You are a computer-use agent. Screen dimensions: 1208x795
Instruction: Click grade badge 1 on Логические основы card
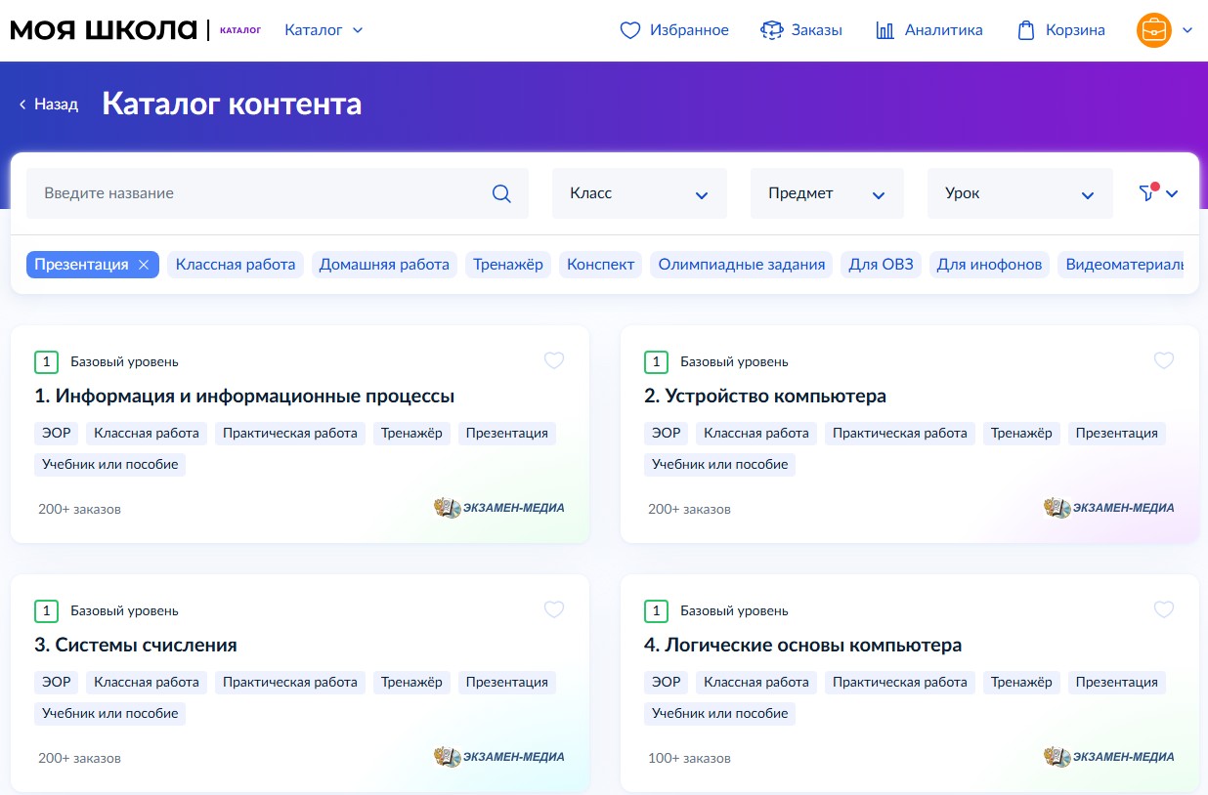point(656,611)
